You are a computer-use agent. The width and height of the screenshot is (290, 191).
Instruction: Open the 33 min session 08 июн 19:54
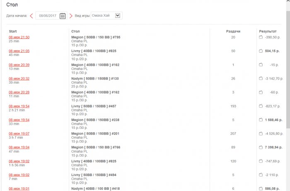[x=19, y=120]
